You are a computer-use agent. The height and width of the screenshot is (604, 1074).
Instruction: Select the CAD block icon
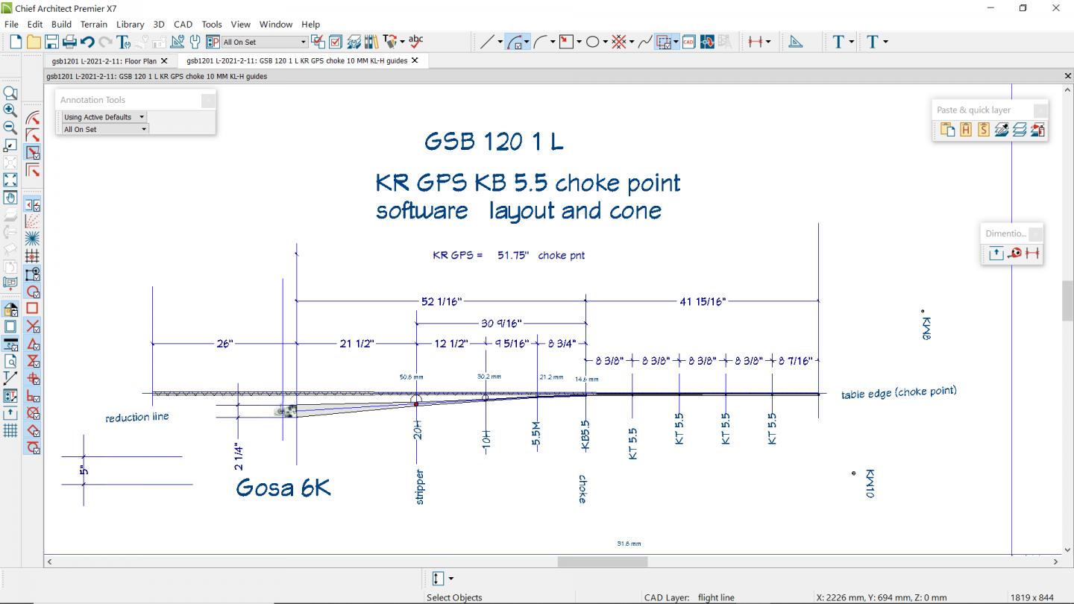688,42
